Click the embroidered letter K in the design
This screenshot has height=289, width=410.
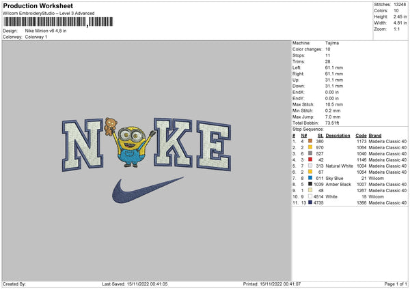(173, 142)
